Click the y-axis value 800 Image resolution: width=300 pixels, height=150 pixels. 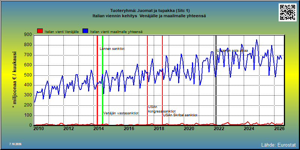(x=28, y=45)
